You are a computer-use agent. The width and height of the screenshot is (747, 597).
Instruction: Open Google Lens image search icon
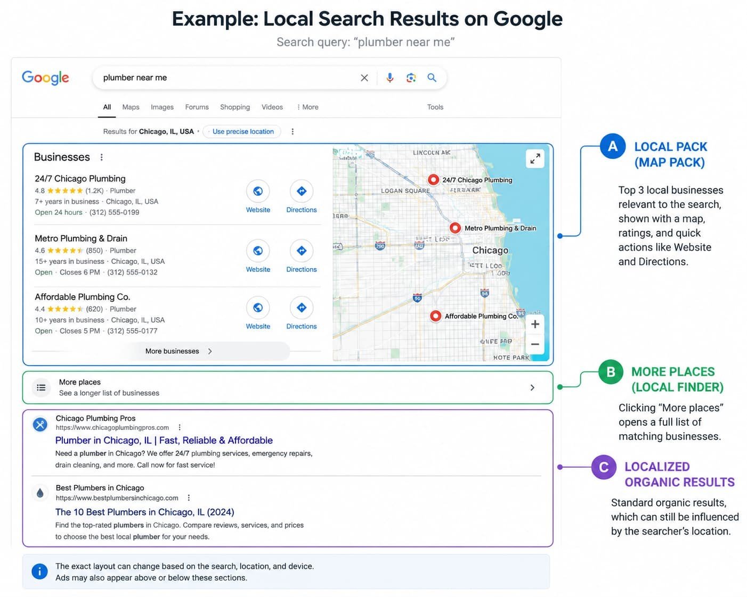tap(411, 78)
